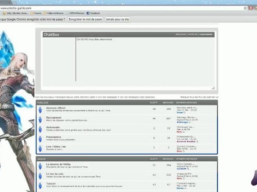257x192 pixels.
Task: Open the Ambassade forum
Action: click(53, 127)
